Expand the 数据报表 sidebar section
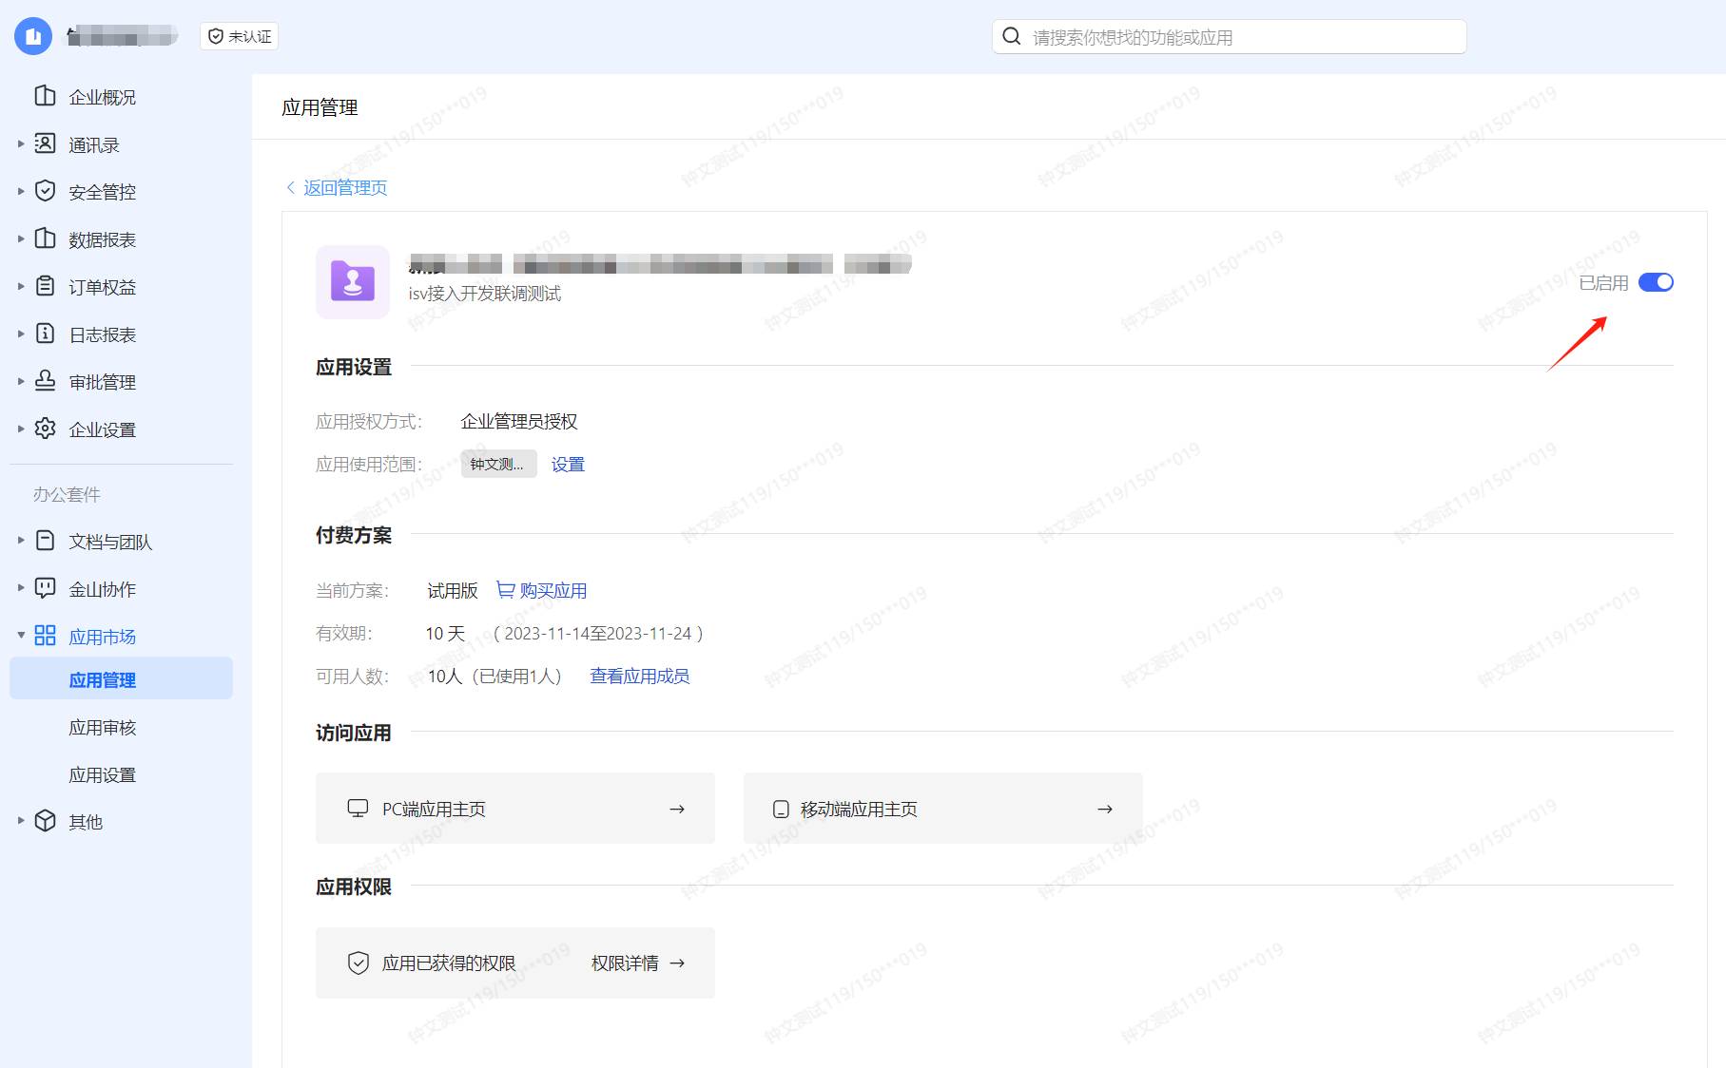 coord(21,238)
